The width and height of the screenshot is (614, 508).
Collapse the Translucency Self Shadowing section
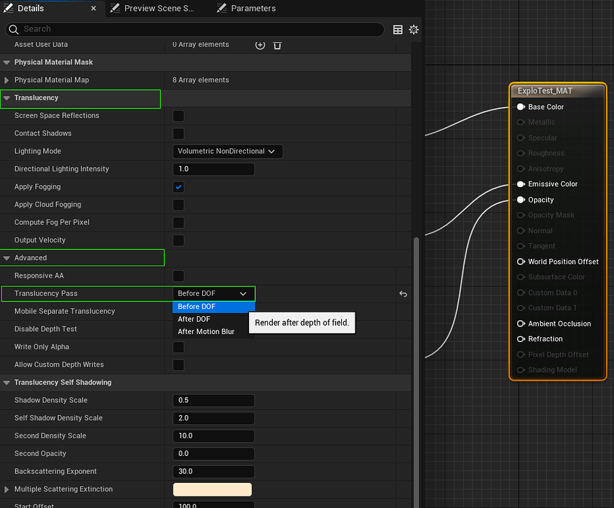point(7,382)
